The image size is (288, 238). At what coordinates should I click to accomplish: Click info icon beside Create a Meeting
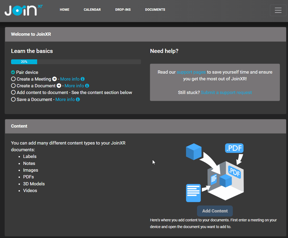(83, 79)
